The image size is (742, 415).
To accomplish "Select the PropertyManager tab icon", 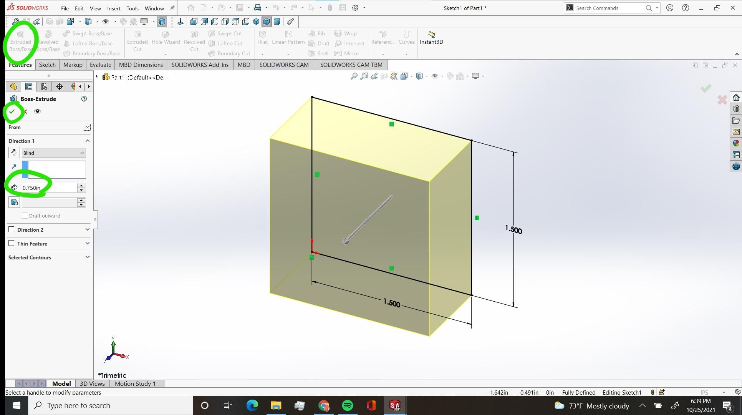I will click(x=29, y=87).
